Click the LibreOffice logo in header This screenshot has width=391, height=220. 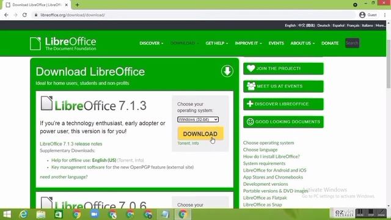click(x=63, y=43)
